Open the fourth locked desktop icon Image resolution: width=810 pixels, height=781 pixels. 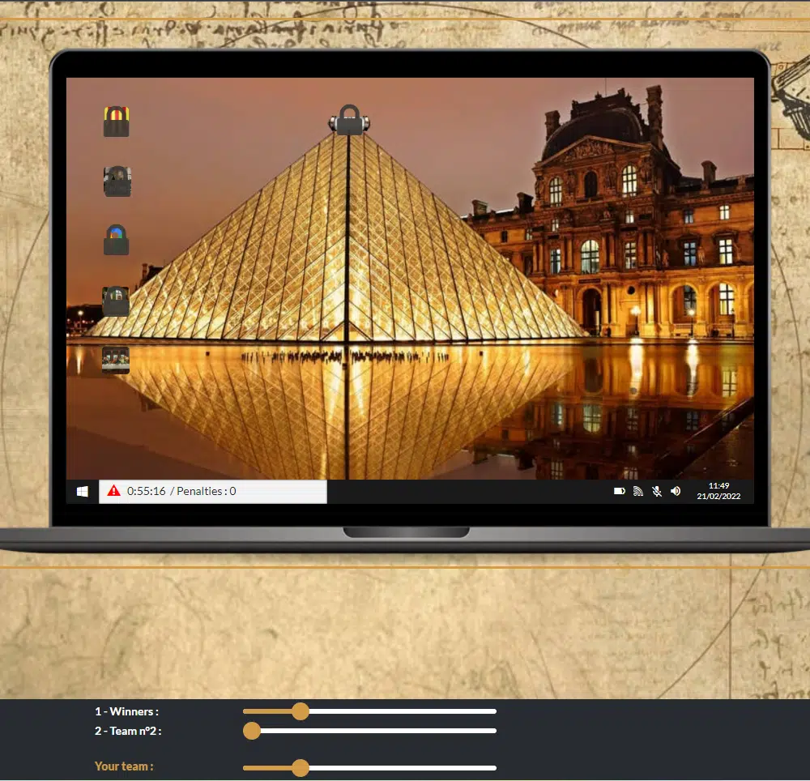117,301
